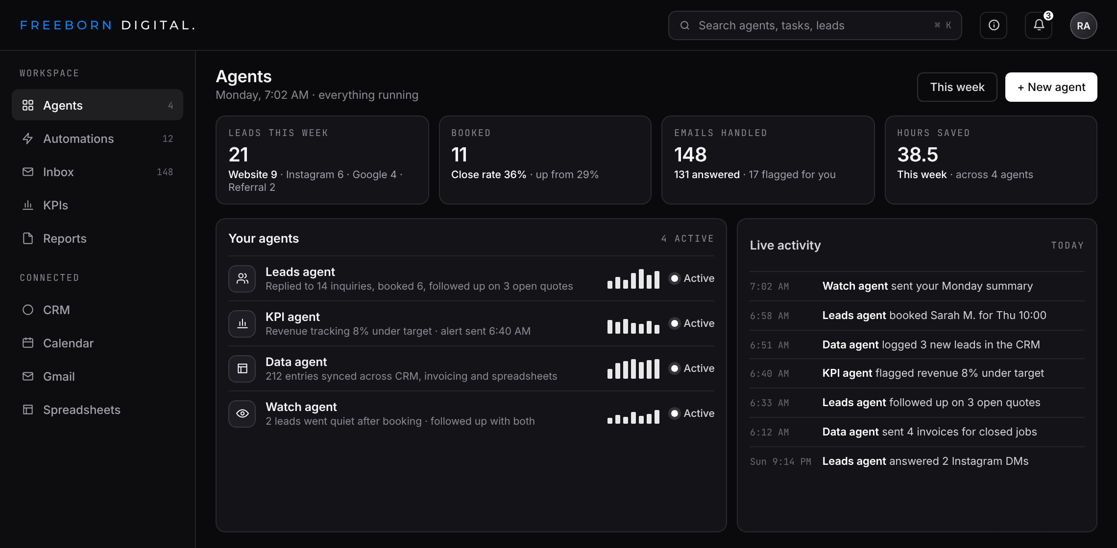Open notifications bell icon
Viewport: 1117px width, 548px height.
point(1039,25)
